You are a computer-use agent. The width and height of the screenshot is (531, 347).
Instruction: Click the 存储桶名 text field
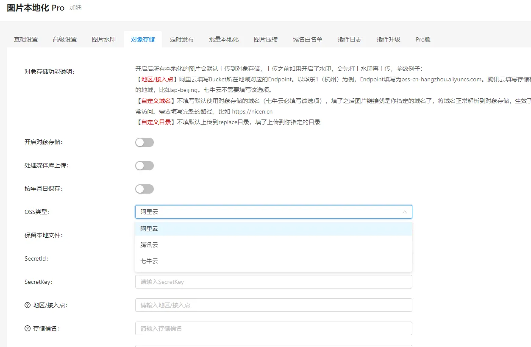pyautogui.click(x=273, y=328)
